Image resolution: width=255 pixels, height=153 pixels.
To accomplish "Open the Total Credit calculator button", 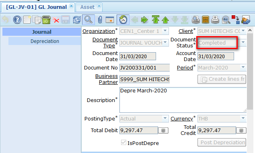I will pos(241,131).
